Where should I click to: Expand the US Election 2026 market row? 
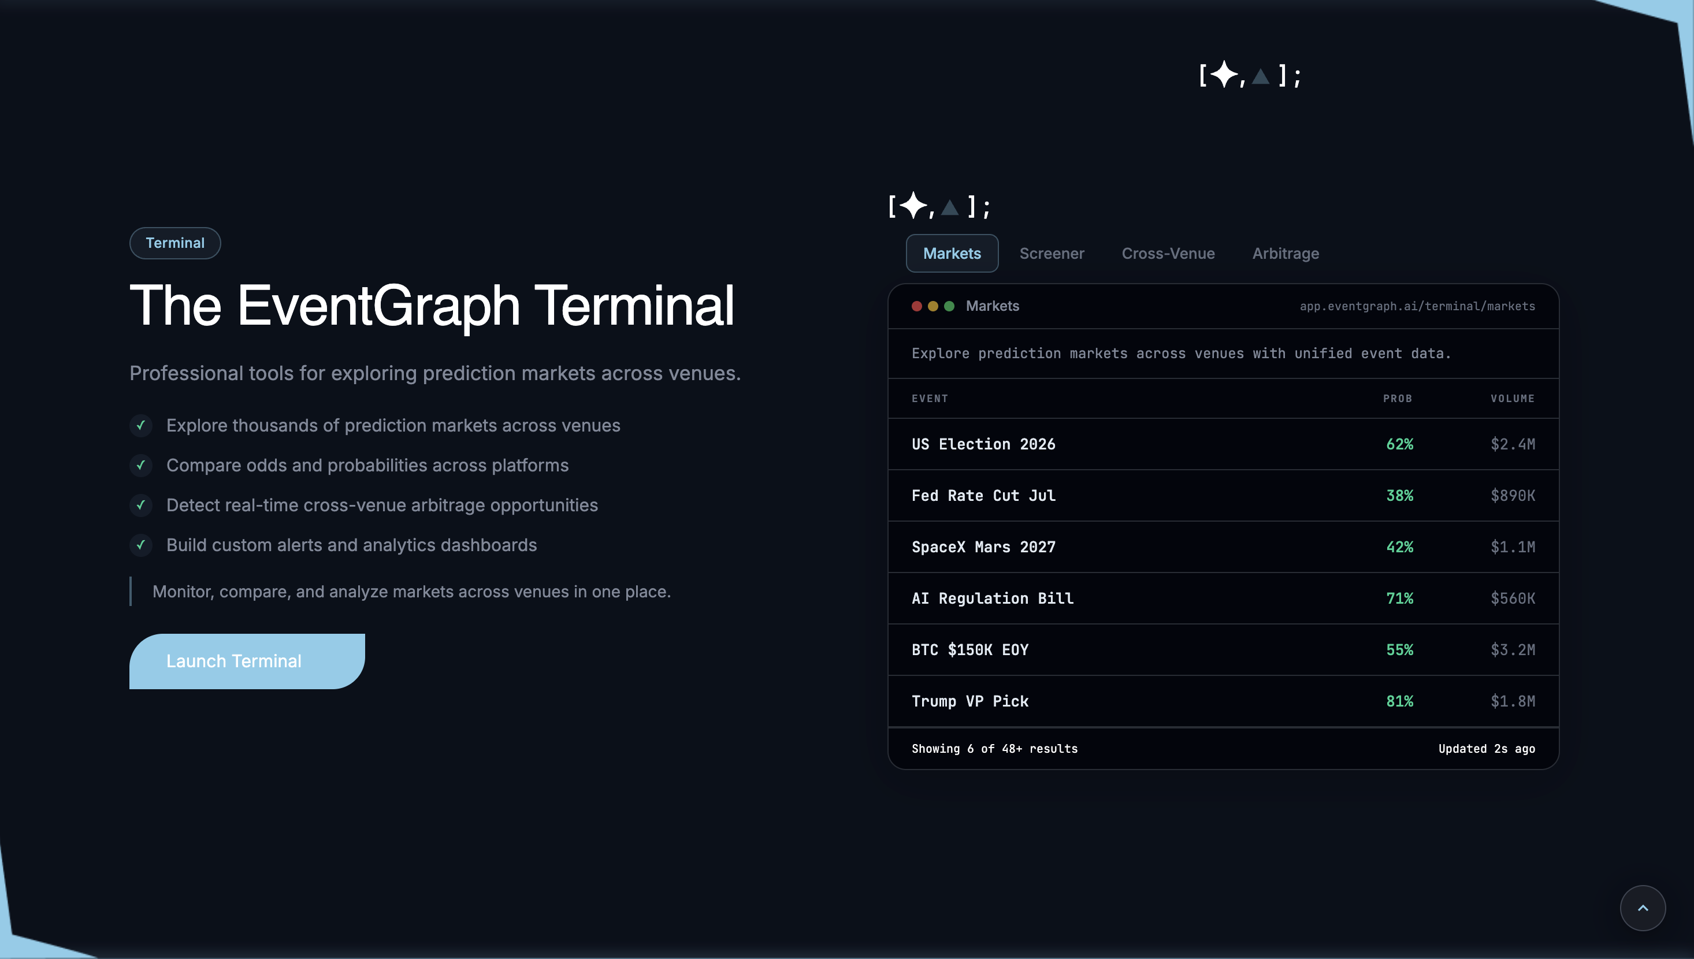[x=1223, y=444]
